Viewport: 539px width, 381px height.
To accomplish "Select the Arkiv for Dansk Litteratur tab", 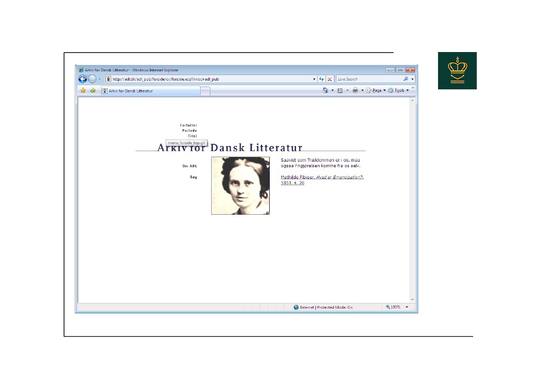I will click(x=151, y=91).
